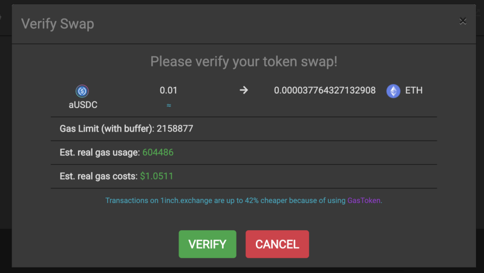
Task: Click the 0.01 source amount
Action: tap(168, 91)
